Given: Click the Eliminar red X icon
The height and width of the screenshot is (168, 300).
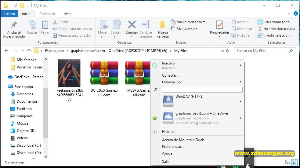Looking at the screenshot, I should 132,24.
